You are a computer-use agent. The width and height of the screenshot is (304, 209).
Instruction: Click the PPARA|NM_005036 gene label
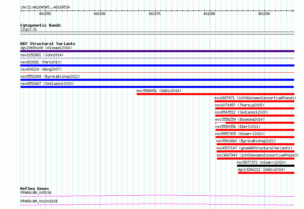point(36,193)
